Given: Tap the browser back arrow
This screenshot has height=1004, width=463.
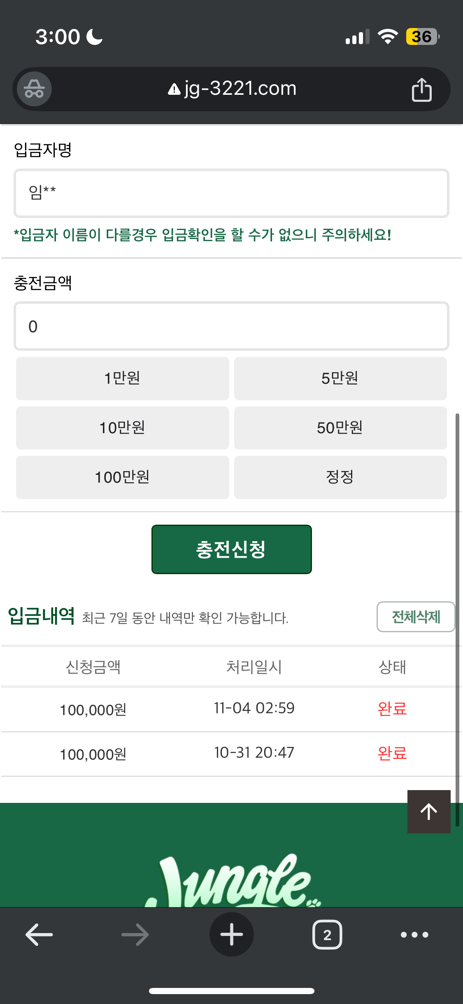Looking at the screenshot, I should pos(39,934).
